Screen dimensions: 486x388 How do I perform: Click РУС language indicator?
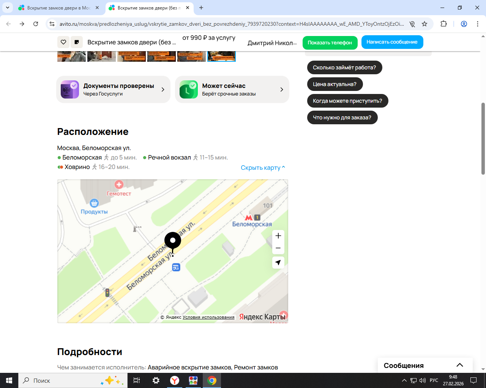pyautogui.click(x=434, y=380)
